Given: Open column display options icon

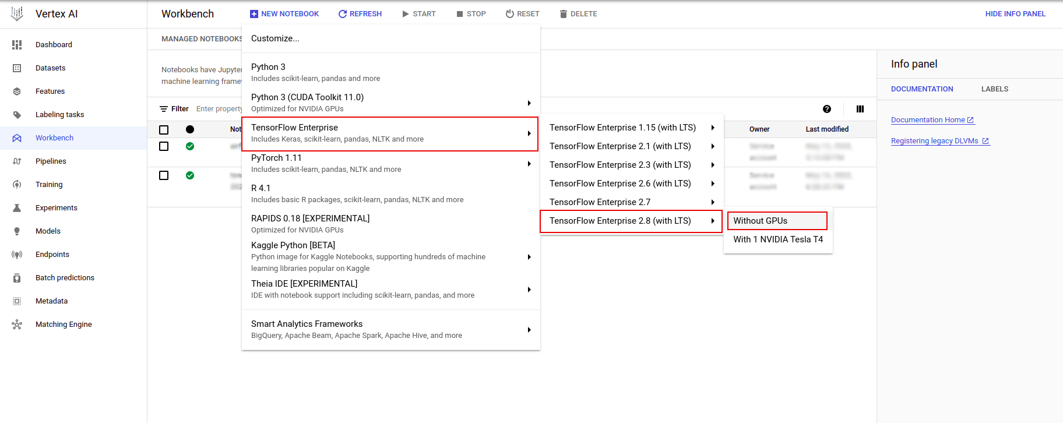Looking at the screenshot, I should pyautogui.click(x=860, y=109).
